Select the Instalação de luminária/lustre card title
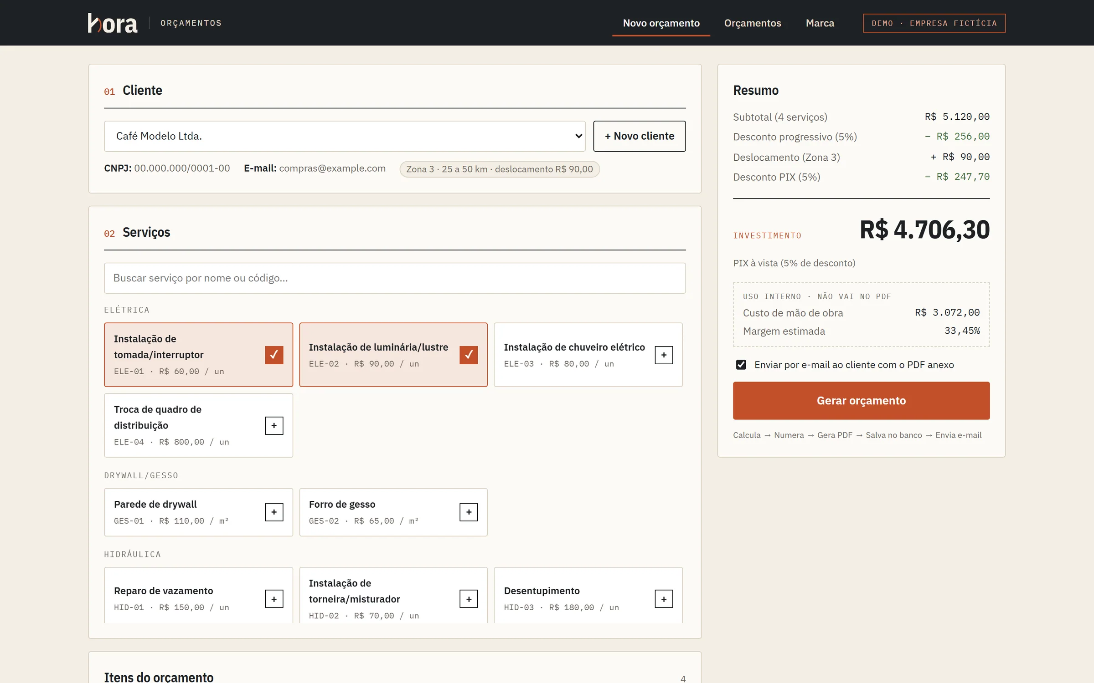 pyautogui.click(x=378, y=347)
